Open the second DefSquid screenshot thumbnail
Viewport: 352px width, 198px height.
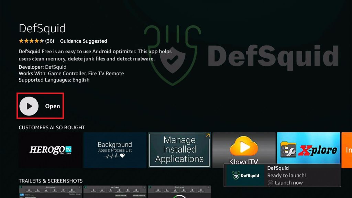(115, 192)
